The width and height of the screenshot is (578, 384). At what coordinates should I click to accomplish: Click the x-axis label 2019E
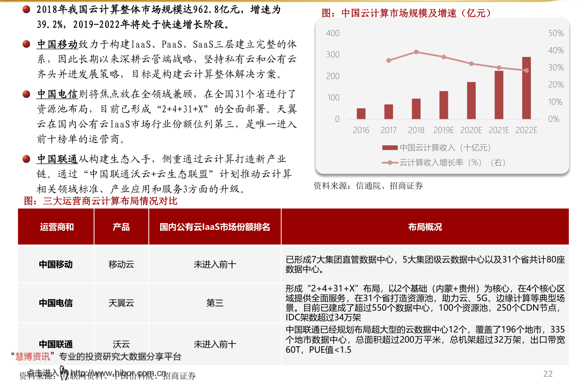[x=444, y=130]
